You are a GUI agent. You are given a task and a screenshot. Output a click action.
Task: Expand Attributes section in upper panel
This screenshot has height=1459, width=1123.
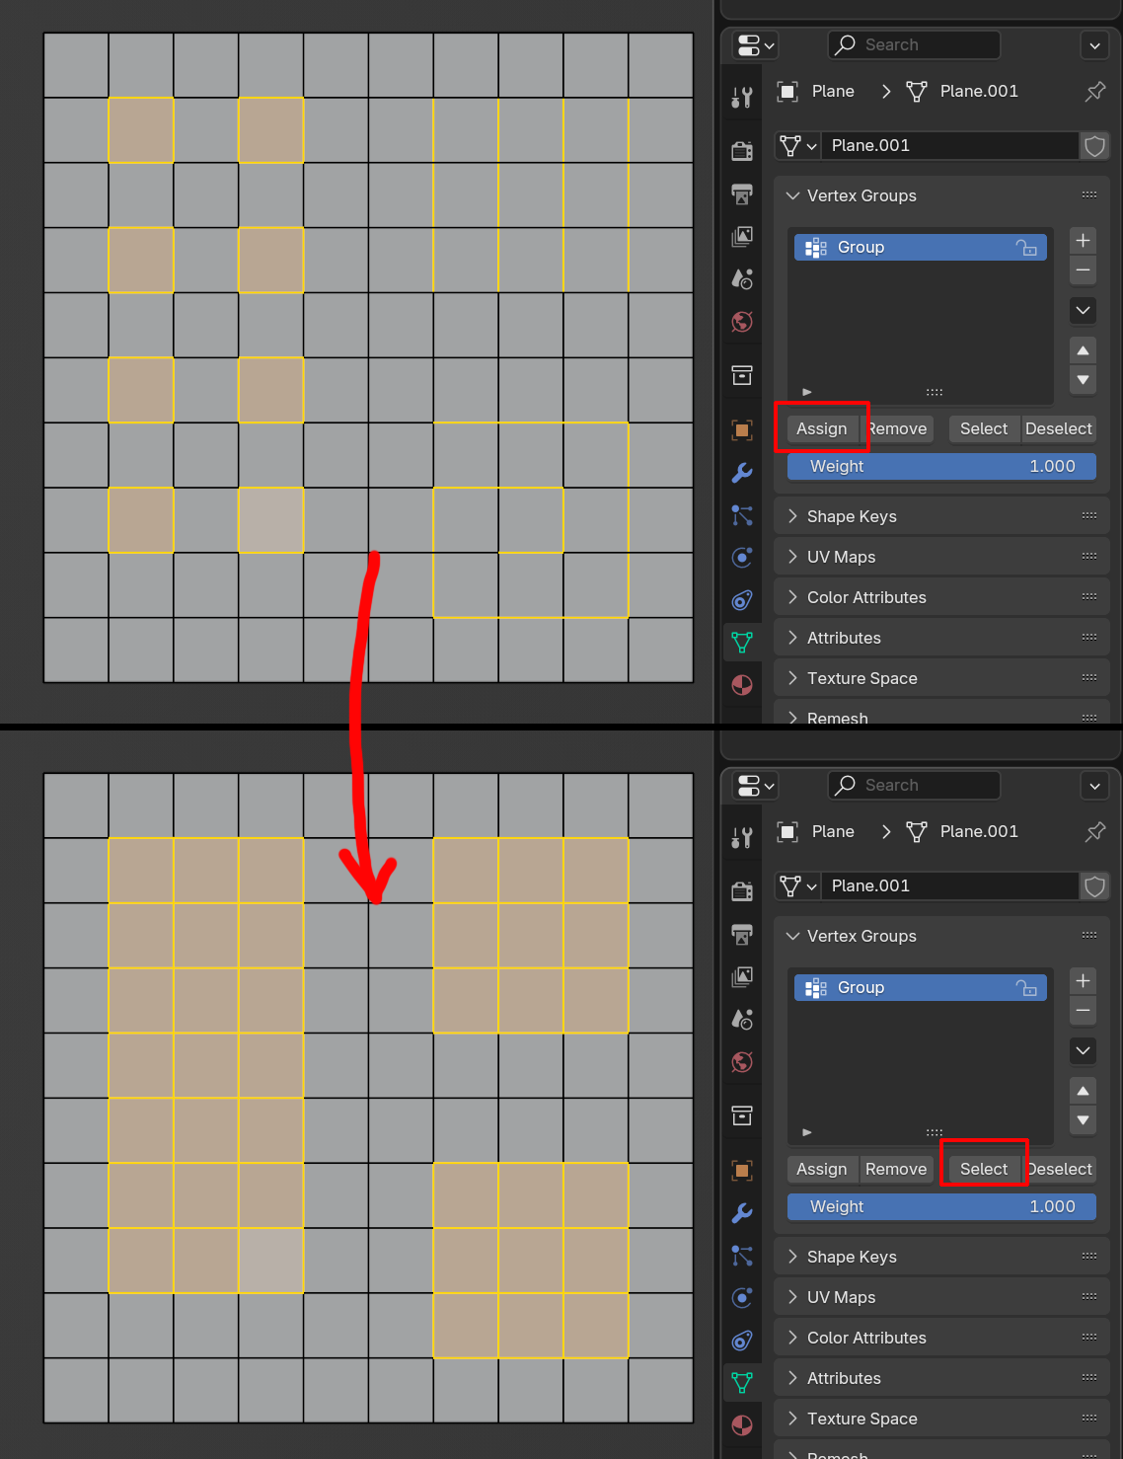point(792,638)
